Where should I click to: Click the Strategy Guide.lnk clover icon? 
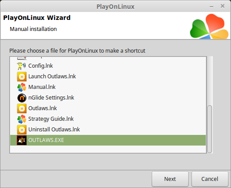[22, 119]
